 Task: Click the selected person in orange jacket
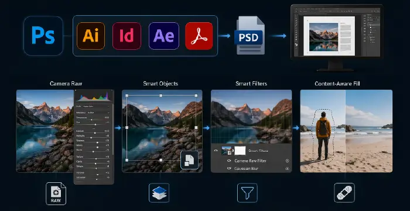click(x=323, y=135)
